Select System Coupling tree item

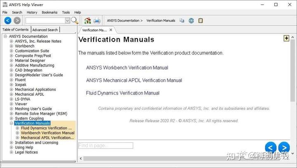coord(29,118)
